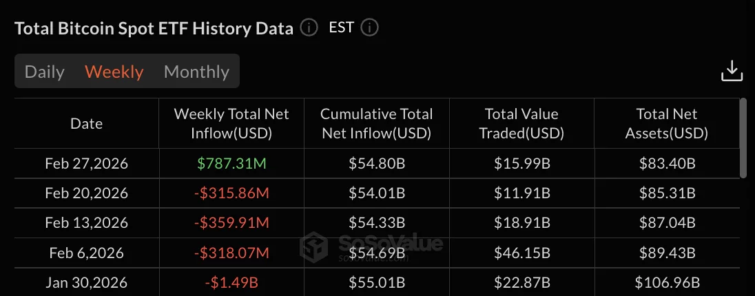Screen dimensions: 755x296
Task: Click the -$1.49B weekly inflow value
Action: pyautogui.click(x=231, y=283)
